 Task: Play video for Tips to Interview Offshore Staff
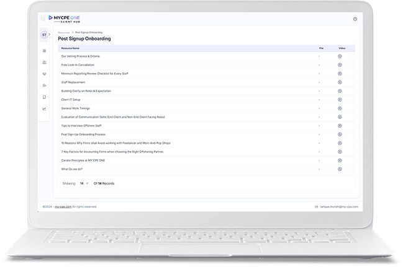click(x=340, y=126)
